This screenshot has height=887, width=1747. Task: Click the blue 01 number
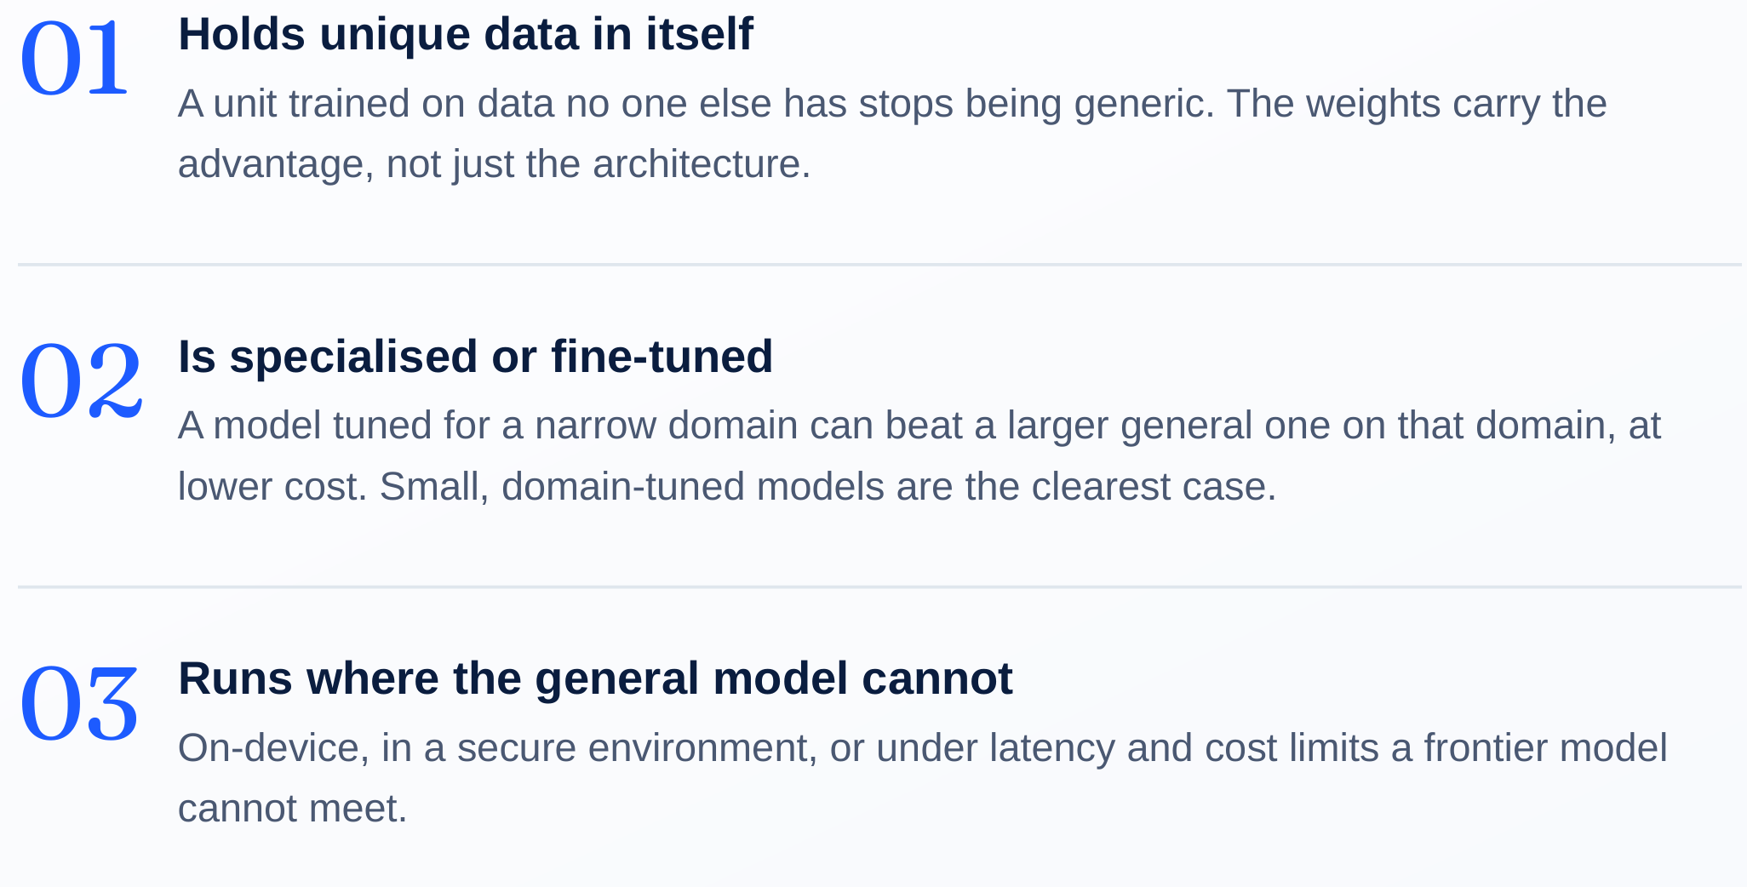pyautogui.click(x=74, y=59)
